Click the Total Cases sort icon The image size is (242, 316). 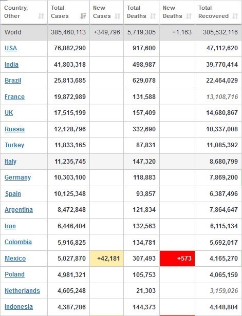coord(83,16)
